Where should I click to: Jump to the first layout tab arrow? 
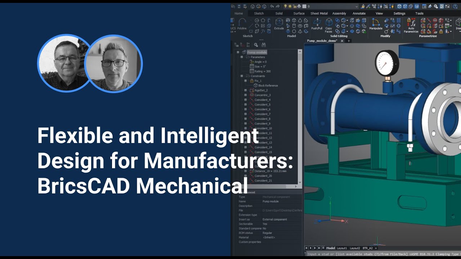pos(306,248)
